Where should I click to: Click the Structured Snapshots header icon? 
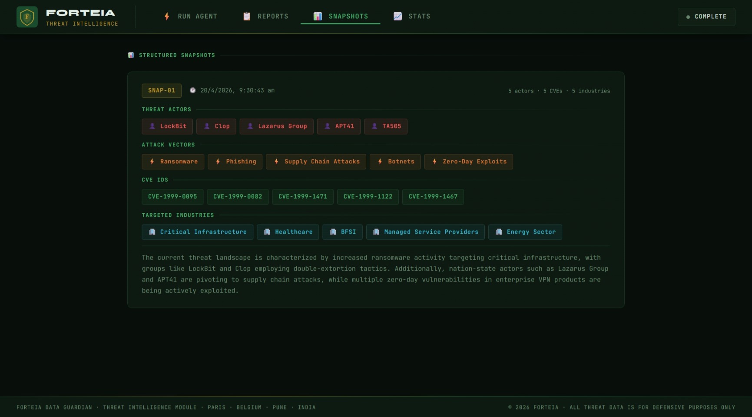(131, 55)
